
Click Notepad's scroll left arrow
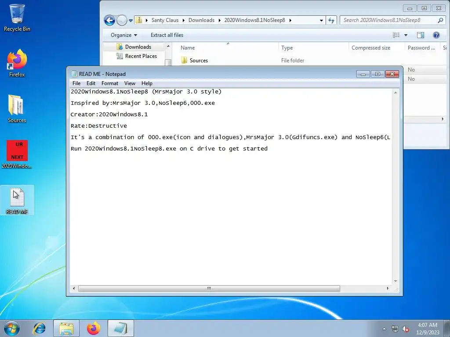coord(74,288)
